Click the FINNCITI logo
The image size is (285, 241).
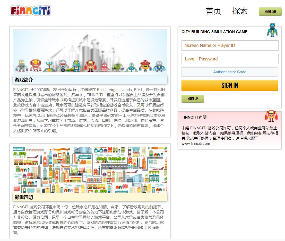coord(31,11)
